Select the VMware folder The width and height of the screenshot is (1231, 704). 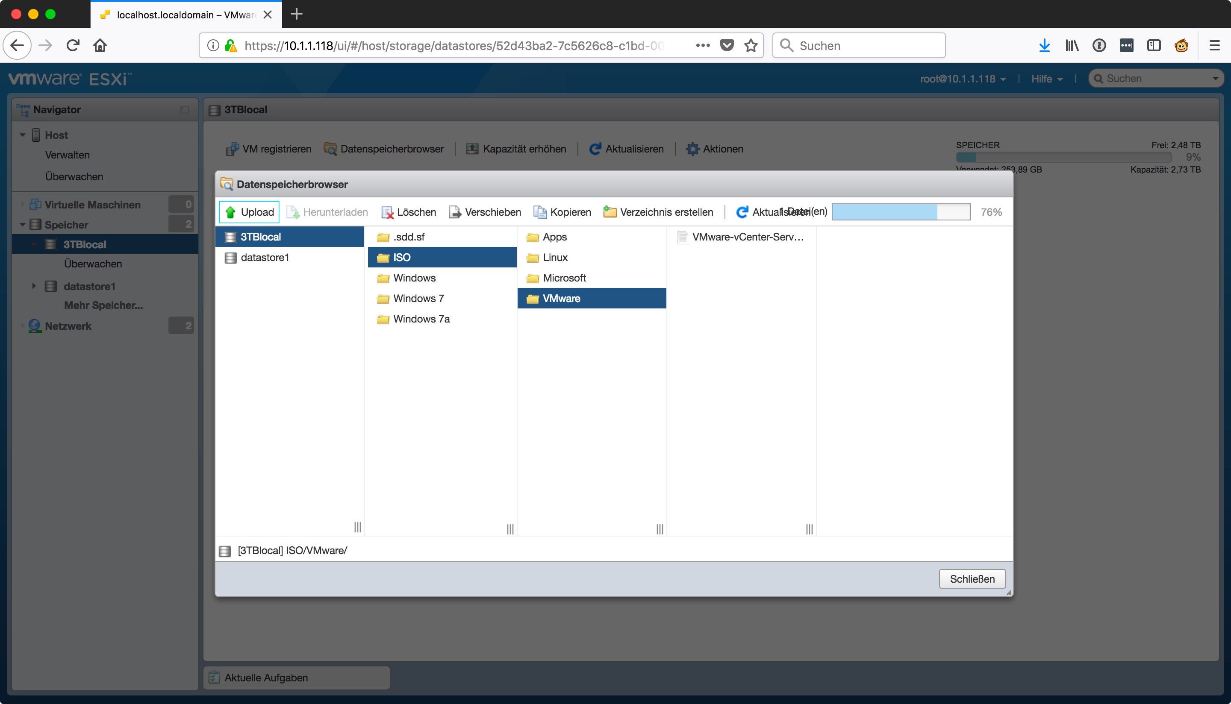(x=592, y=298)
